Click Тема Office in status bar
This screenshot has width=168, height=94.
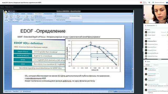tap(16, 91)
